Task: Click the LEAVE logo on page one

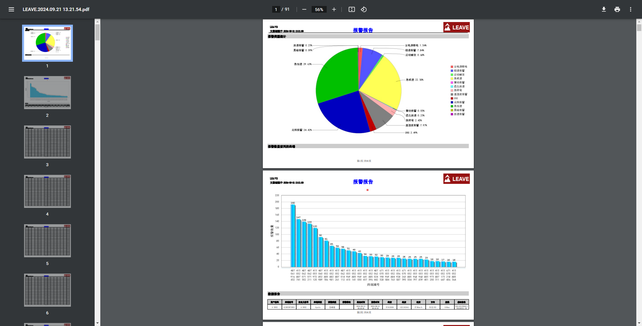Action: tap(456, 27)
